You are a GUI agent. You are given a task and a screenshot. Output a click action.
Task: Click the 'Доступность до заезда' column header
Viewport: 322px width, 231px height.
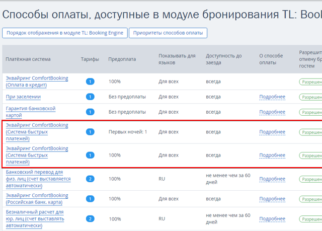click(224, 59)
